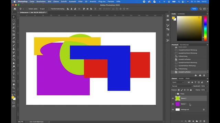220x123 pixels.
Task: Select the Clone Stamp tool
Action: point(14,49)
